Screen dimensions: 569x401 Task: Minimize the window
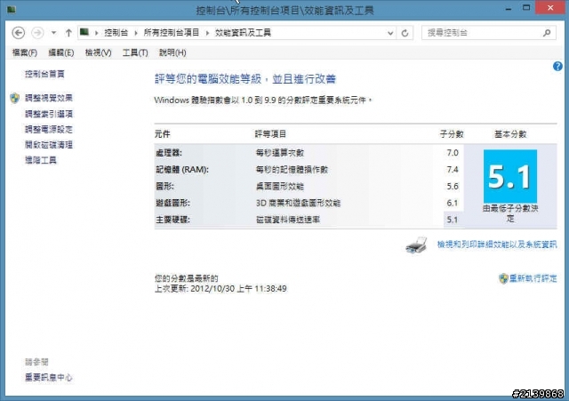508,8
